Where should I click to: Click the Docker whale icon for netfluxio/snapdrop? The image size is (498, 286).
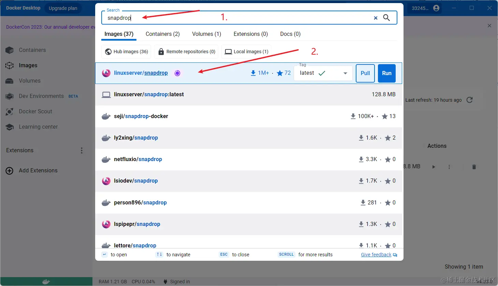tap(106, 159)
